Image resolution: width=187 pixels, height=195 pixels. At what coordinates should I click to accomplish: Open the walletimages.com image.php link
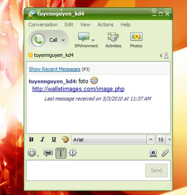click(78, 89)
